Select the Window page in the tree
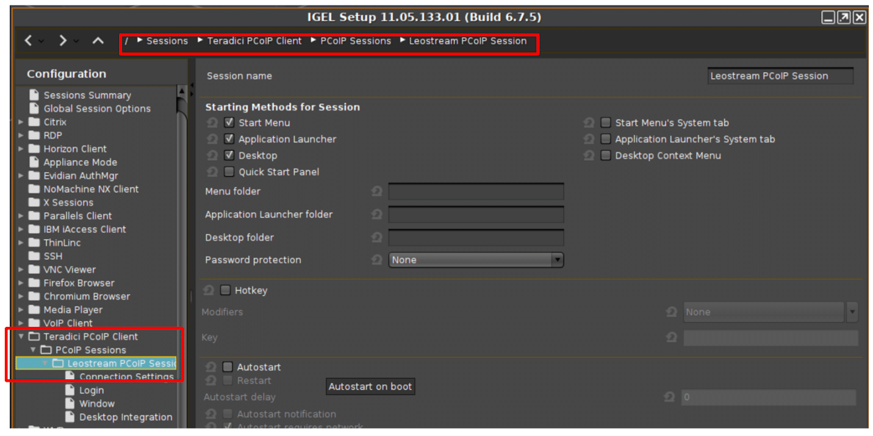Image resolution: width=873 pixels, height=436 pixels. click(x=97, y=404)
